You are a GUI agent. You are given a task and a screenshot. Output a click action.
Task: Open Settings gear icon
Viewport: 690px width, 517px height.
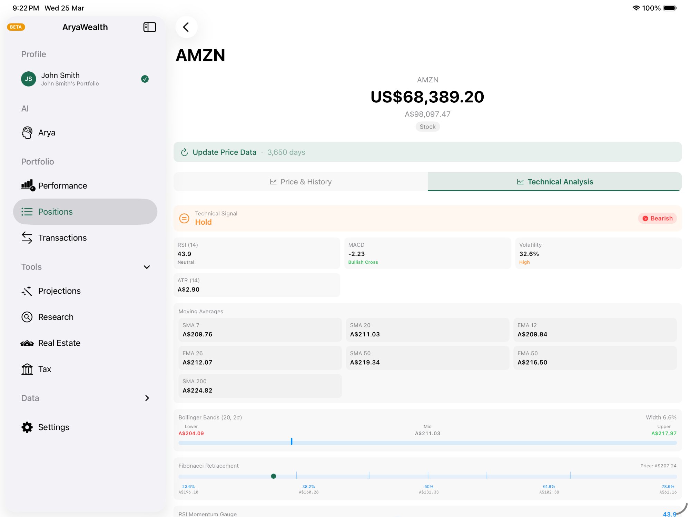[x=27, y=427]
